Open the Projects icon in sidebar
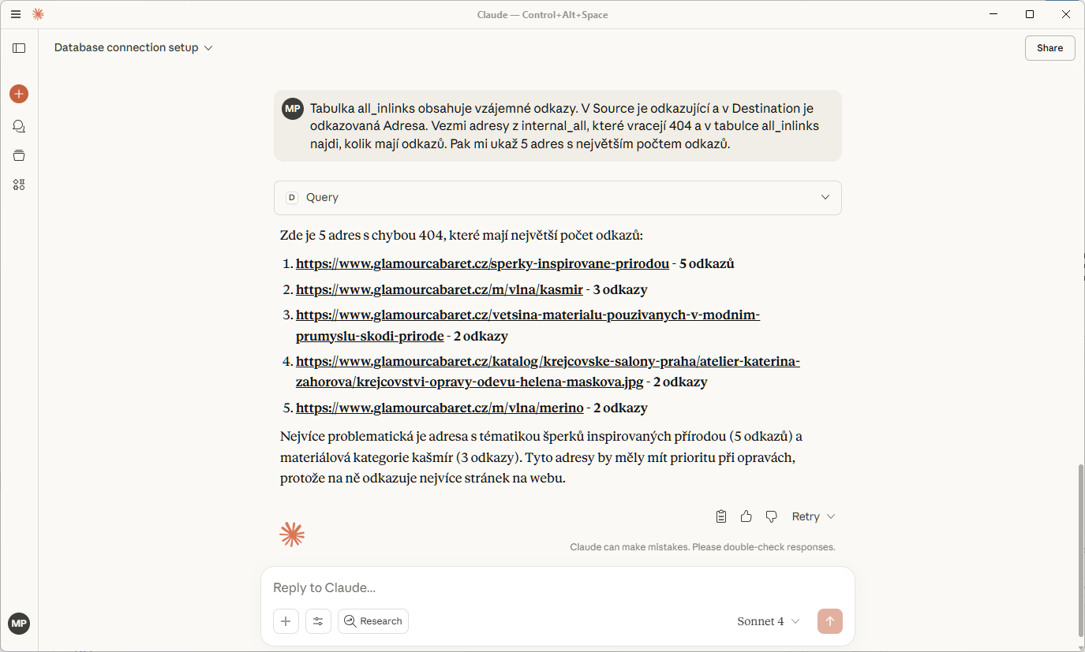The height and width of the screenshot is (652, 1085). (19, 155)
